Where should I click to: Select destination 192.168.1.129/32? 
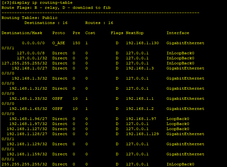coord(27,144)
